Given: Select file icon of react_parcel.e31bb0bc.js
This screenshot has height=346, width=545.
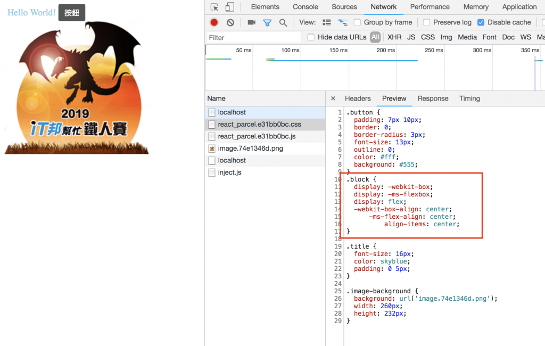Looking at the screenshot, I should pos(212,136).
